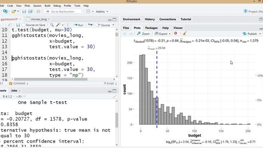263x148 pixels.
Task: Switch to the movies_long tab
Action: coord(39,19)
